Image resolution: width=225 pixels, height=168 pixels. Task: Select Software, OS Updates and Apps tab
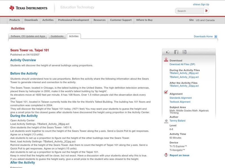[x=28, y=36]
